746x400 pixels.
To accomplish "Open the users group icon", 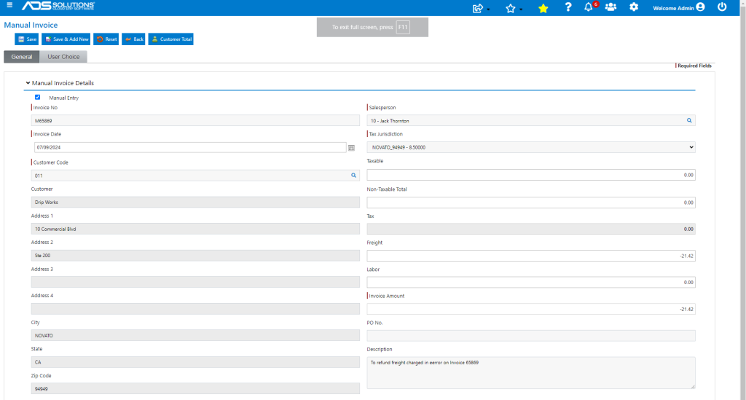I will tap(610, 7).
